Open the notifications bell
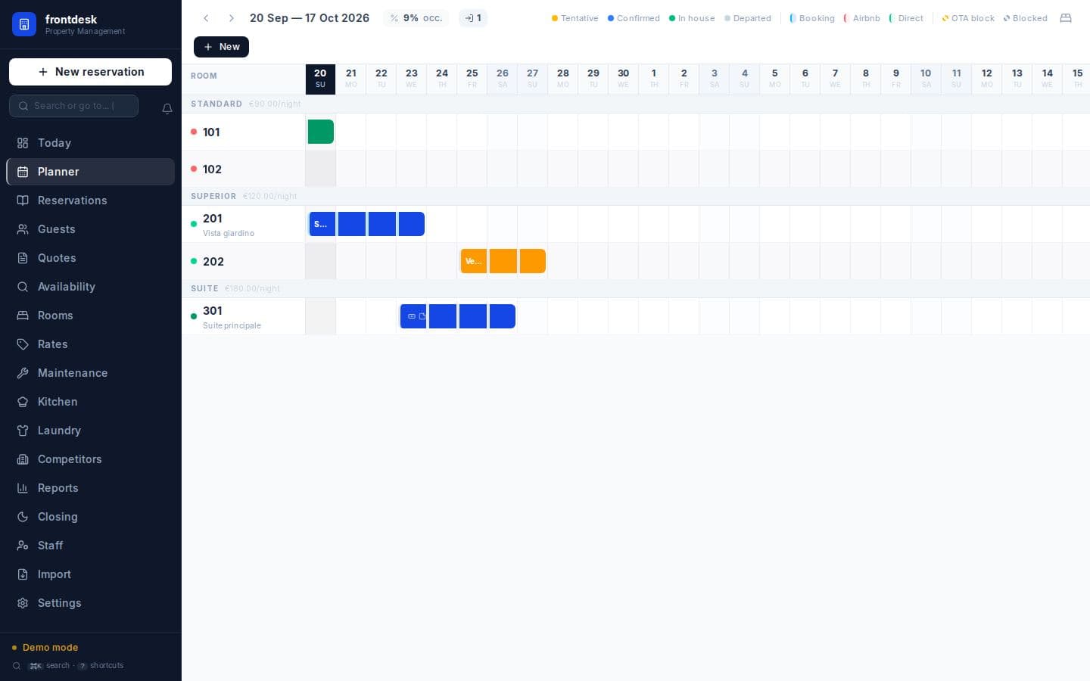 pyautogui.click(x=167, y=108)
